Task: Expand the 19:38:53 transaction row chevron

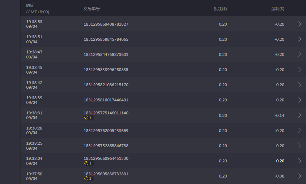Action: (299, 24)
